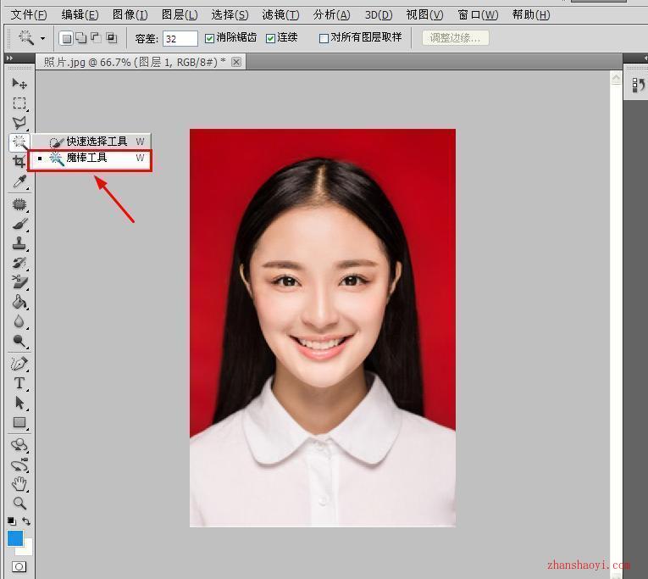The width and height of the screenshot is (648, 579).
Task: Toggle the 连续 contiguous checkbox
Action: 271,38
